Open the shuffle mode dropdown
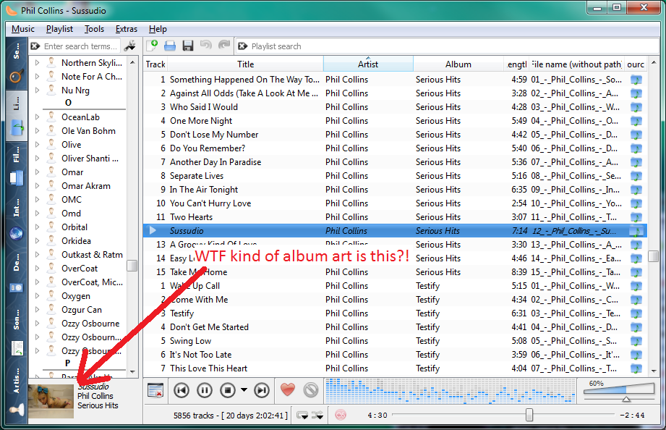The height and width of the screenshot is (430, 666). pos(317,415)
